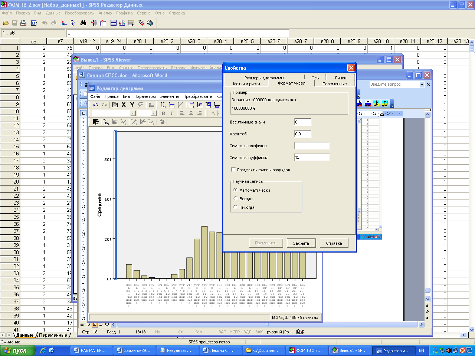Click Undo arrow in Data Editor toolbar

(45, 23)
